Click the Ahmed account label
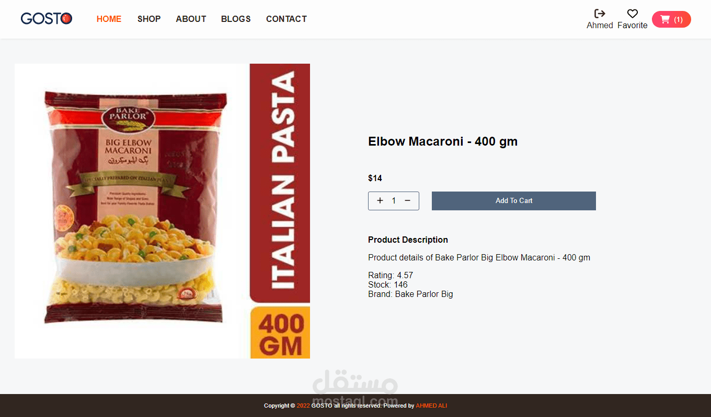This screenshot has width=711, height=417. click(x=600, y=25)
